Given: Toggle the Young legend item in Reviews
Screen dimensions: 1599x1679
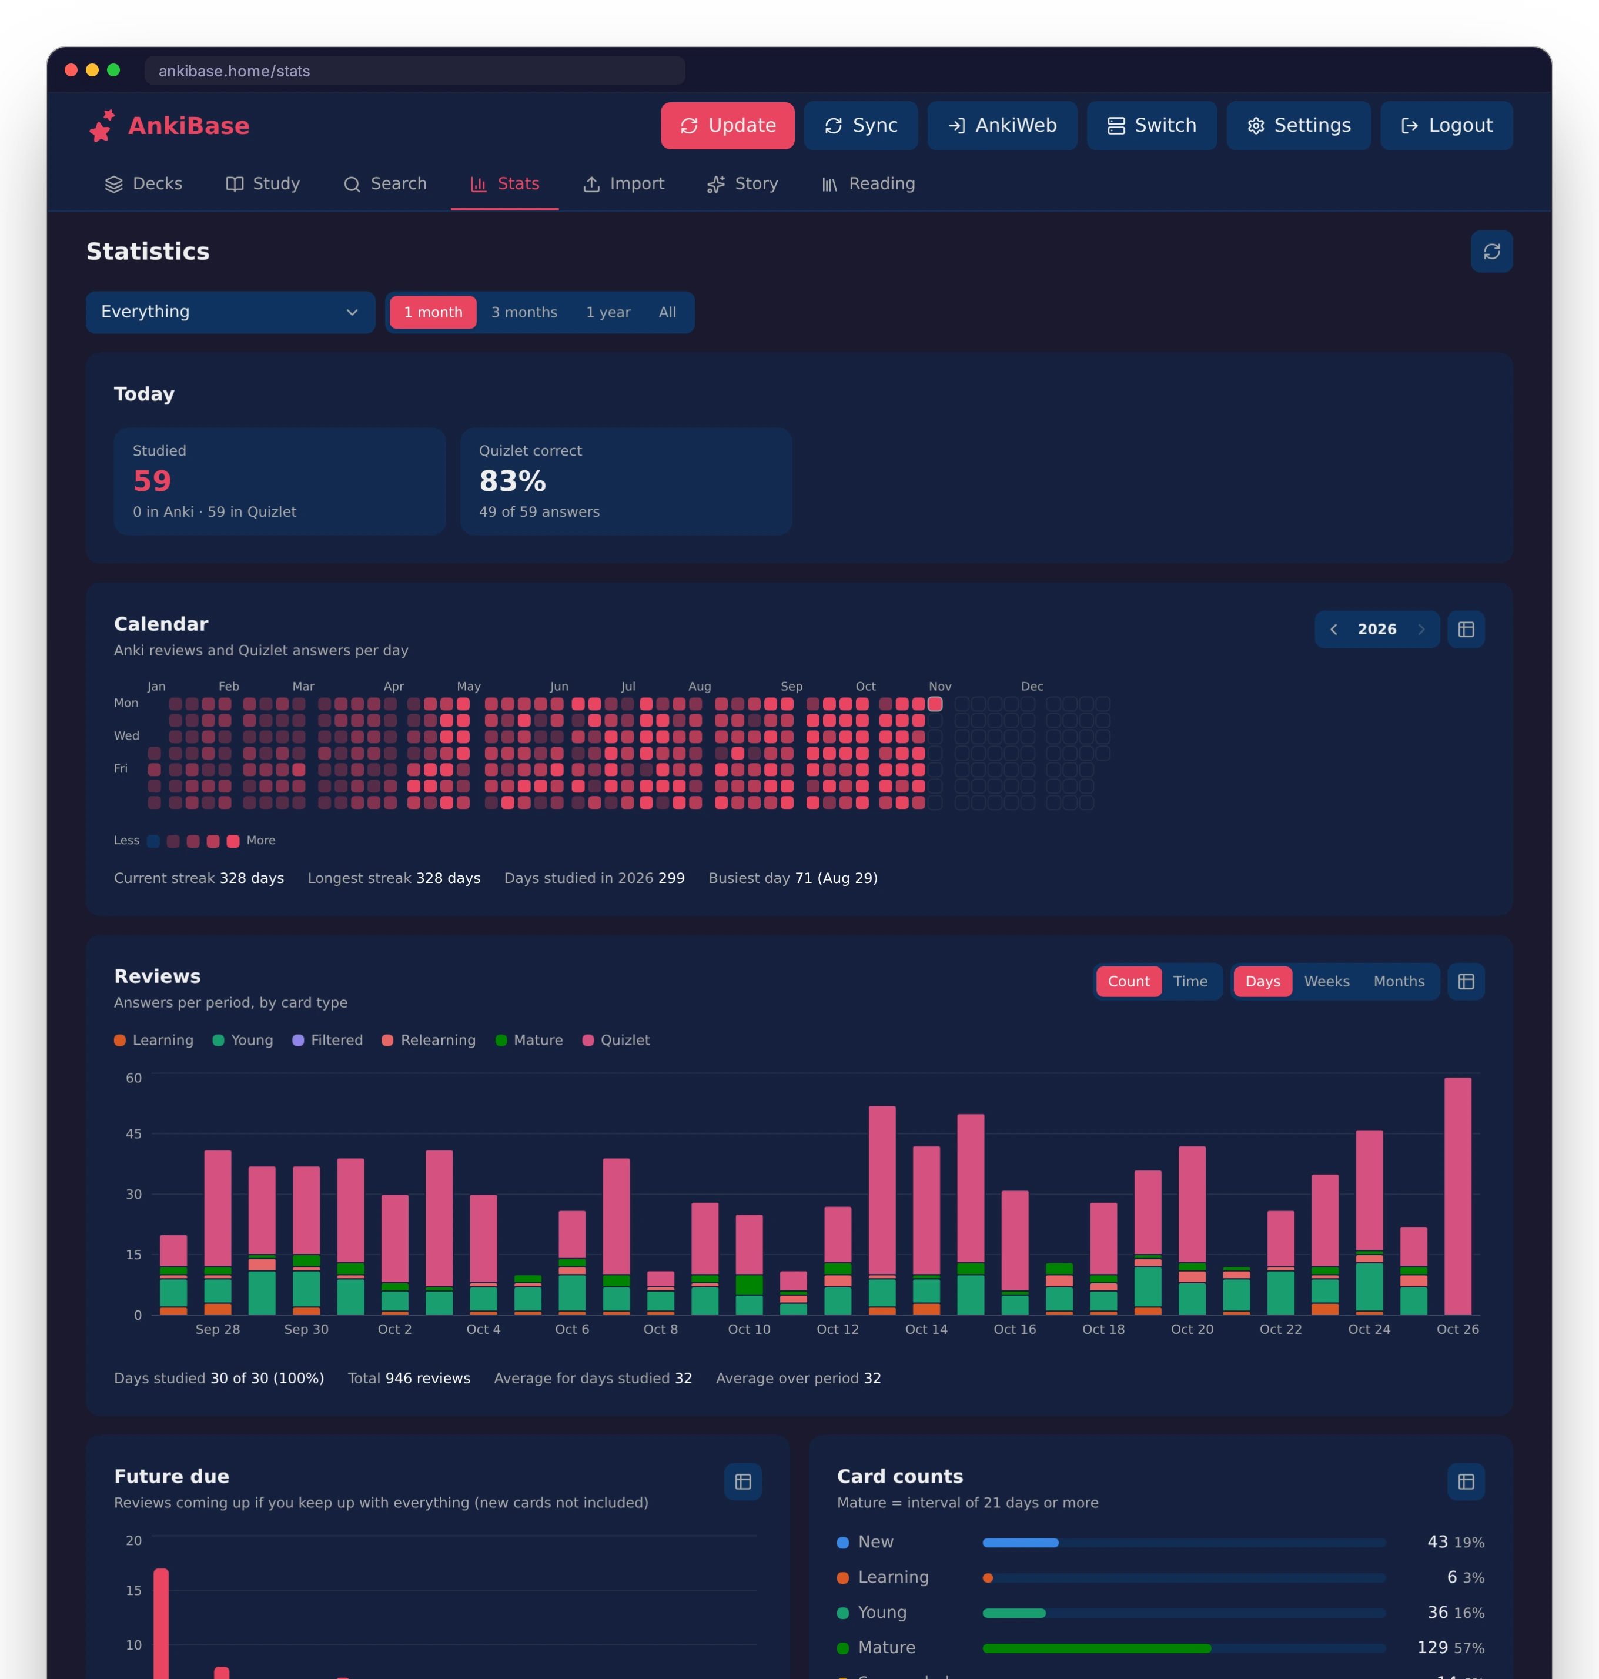Looking at the screenshot, I should [x=243, y=1040].
